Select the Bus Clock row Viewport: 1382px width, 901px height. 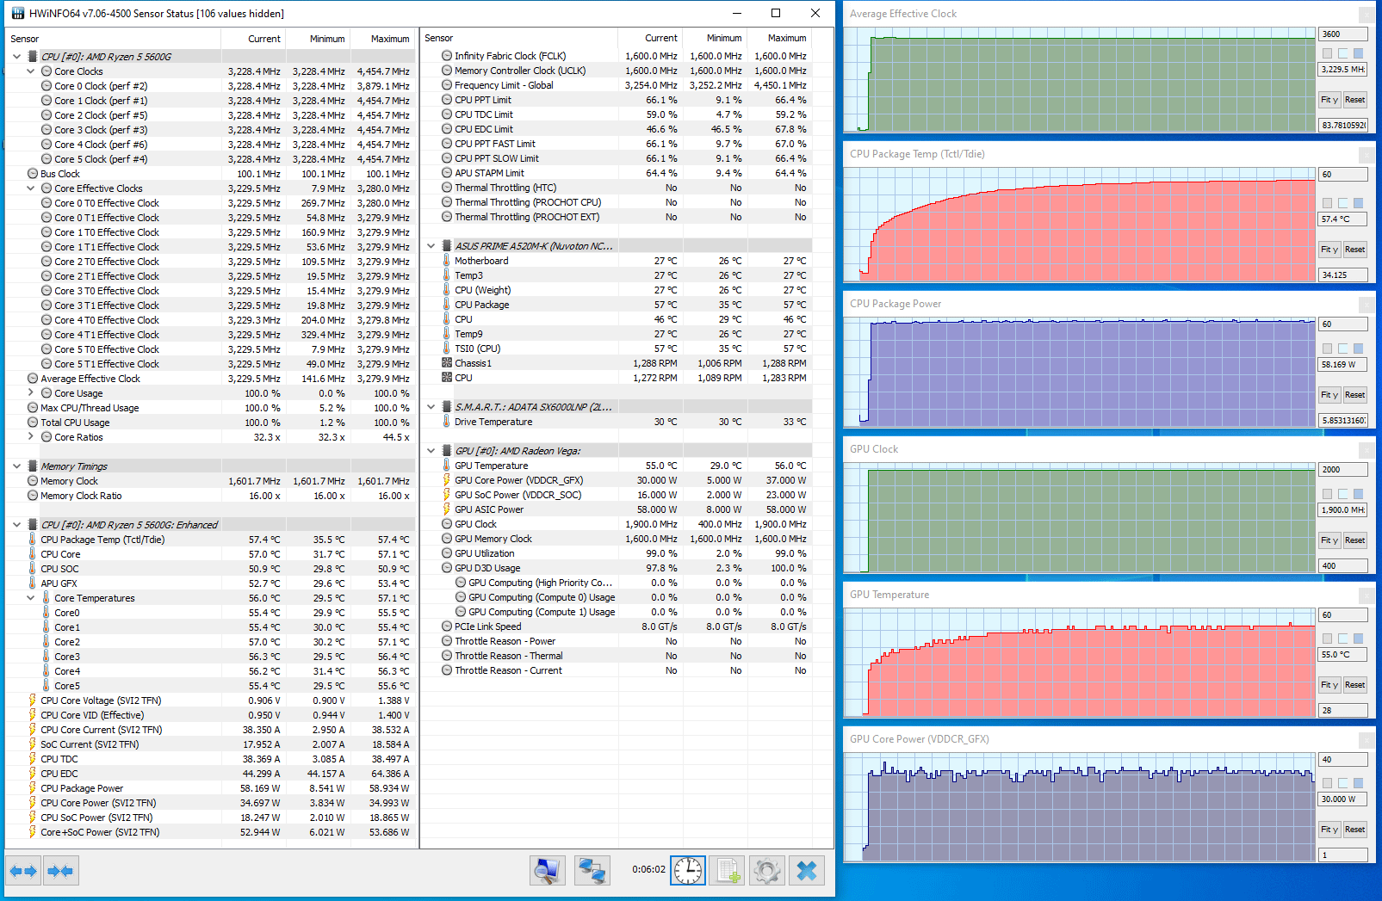(210, 174)
